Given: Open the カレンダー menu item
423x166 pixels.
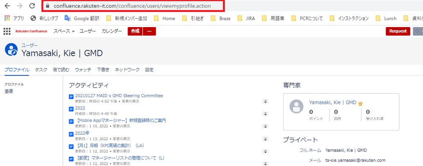Looking at the screenshot, I should pos(112,31).
